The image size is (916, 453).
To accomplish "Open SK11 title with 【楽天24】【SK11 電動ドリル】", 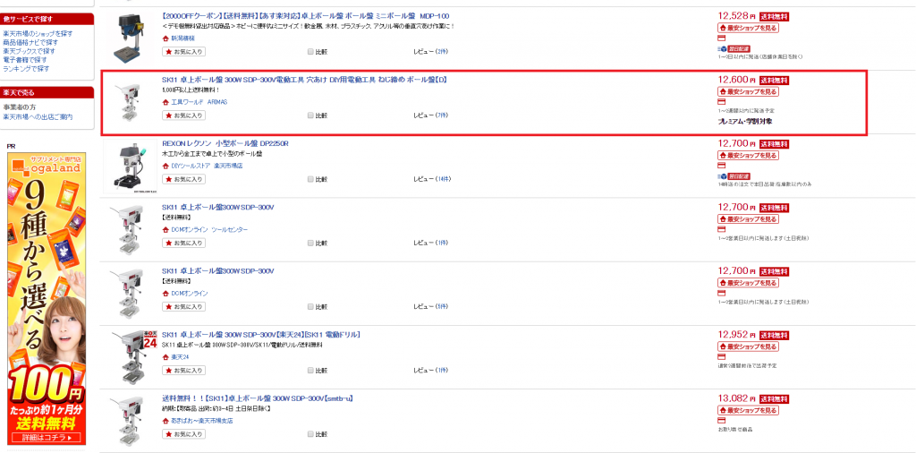I will pyautogui.click(x=260, y=334).
